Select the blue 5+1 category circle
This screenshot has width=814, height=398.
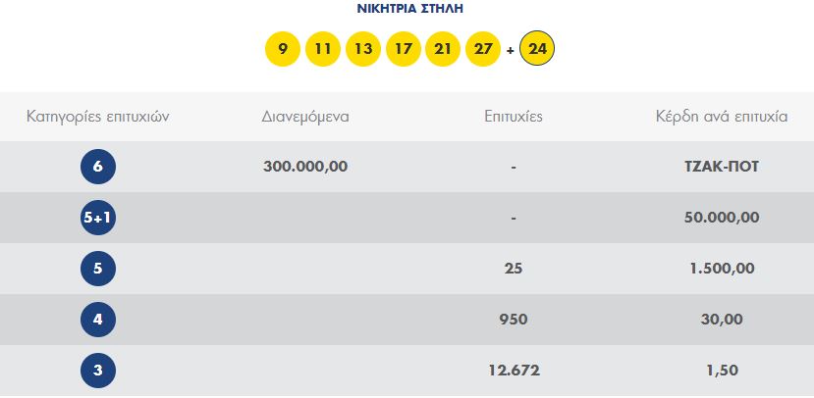[x=98, y=218]
